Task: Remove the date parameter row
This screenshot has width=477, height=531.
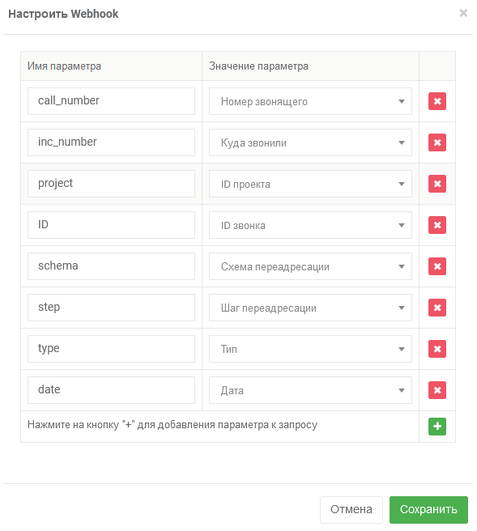Action: tap(437, 390)
